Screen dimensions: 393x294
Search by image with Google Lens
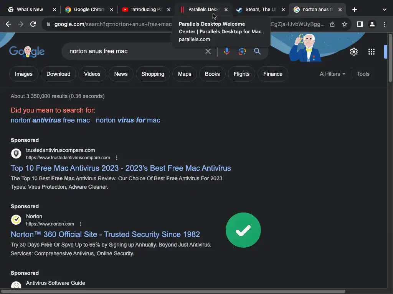click(242, 51)
